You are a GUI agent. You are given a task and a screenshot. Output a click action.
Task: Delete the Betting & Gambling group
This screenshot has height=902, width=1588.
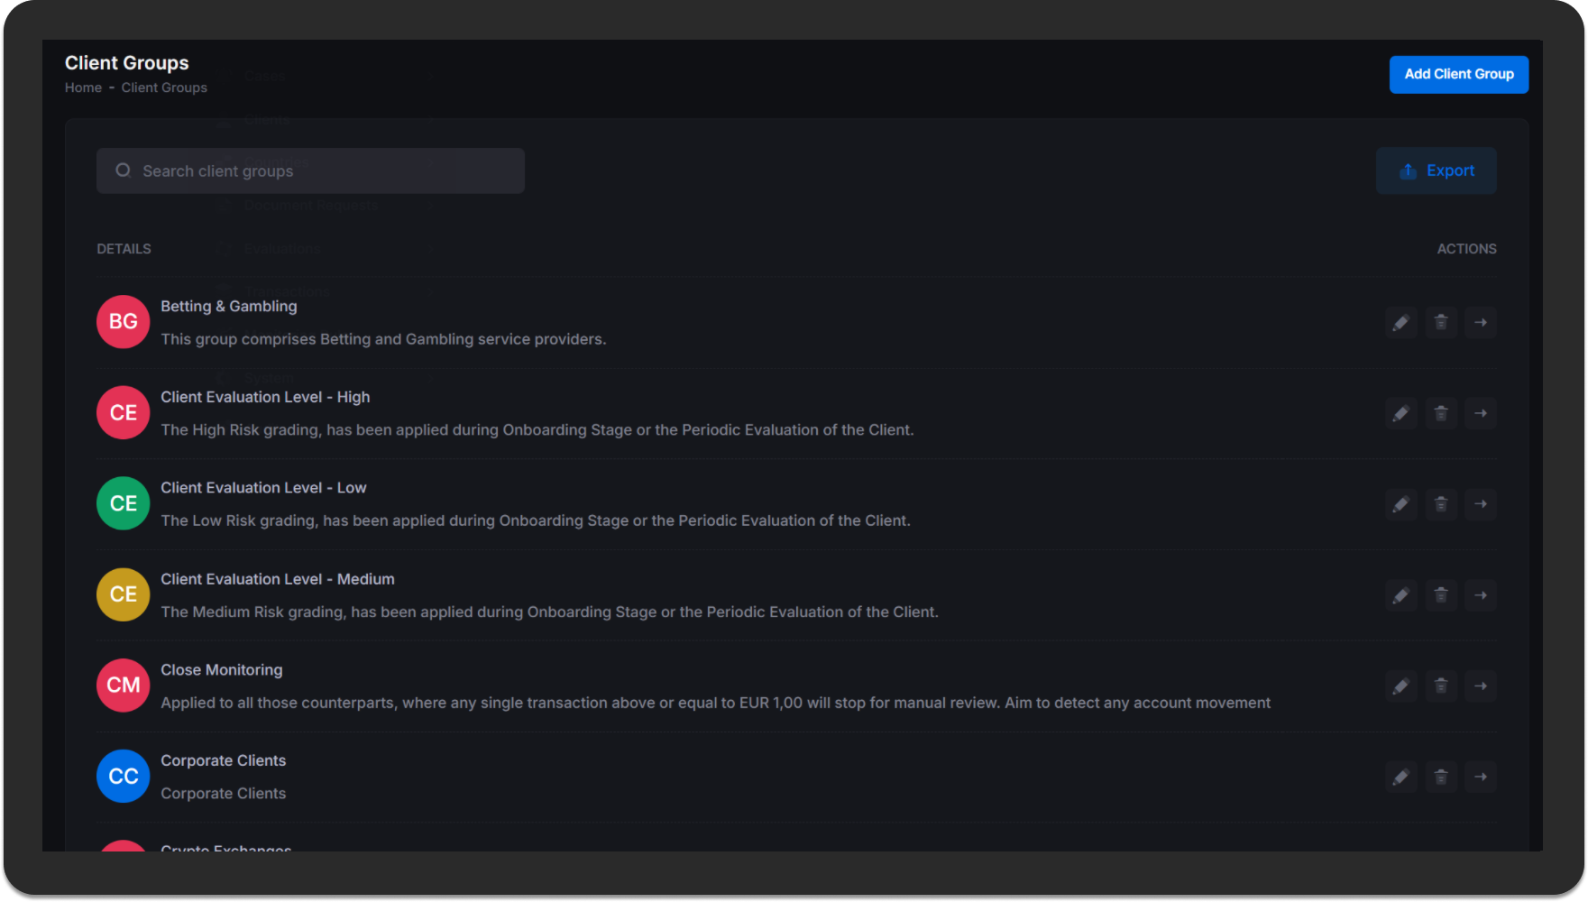tap(1441, 323)
